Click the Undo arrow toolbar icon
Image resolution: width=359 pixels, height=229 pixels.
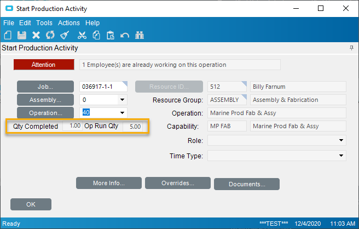[125, 36]
